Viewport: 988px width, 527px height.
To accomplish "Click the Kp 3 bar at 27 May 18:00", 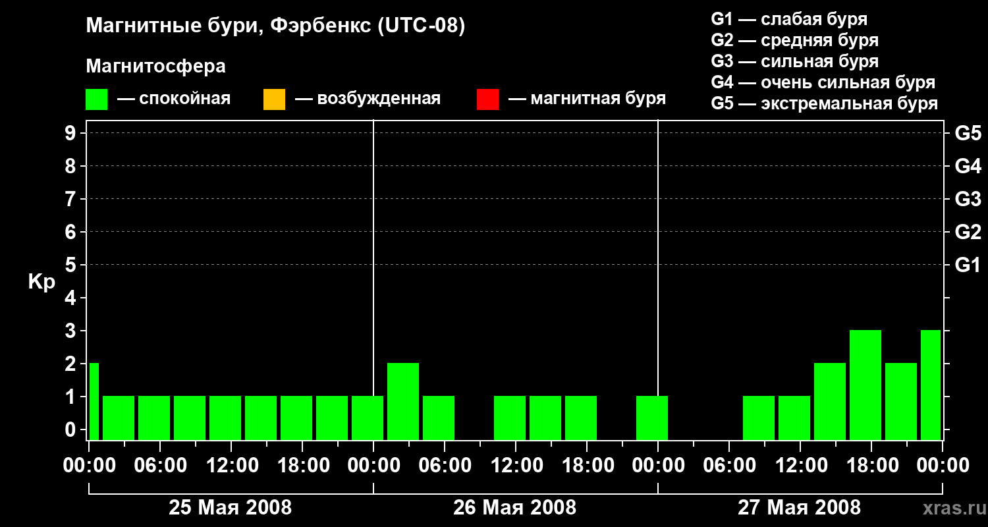I will point(865,385).
